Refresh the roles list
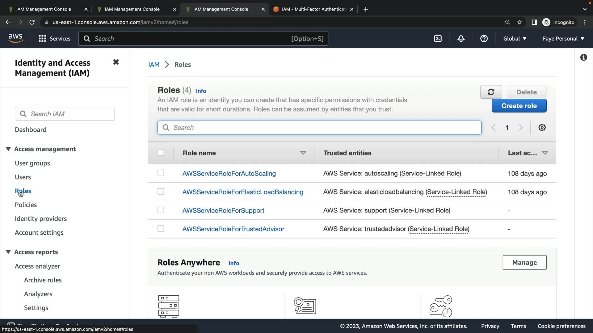This screenshot has width=593, height=333. (x=491, y=92)
